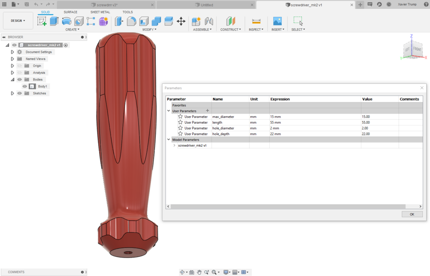
Task: Switch to the Untitled document tab
Action: coord(207,5)
